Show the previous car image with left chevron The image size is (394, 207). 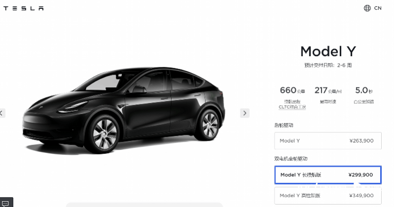click(x=2, y=113)
